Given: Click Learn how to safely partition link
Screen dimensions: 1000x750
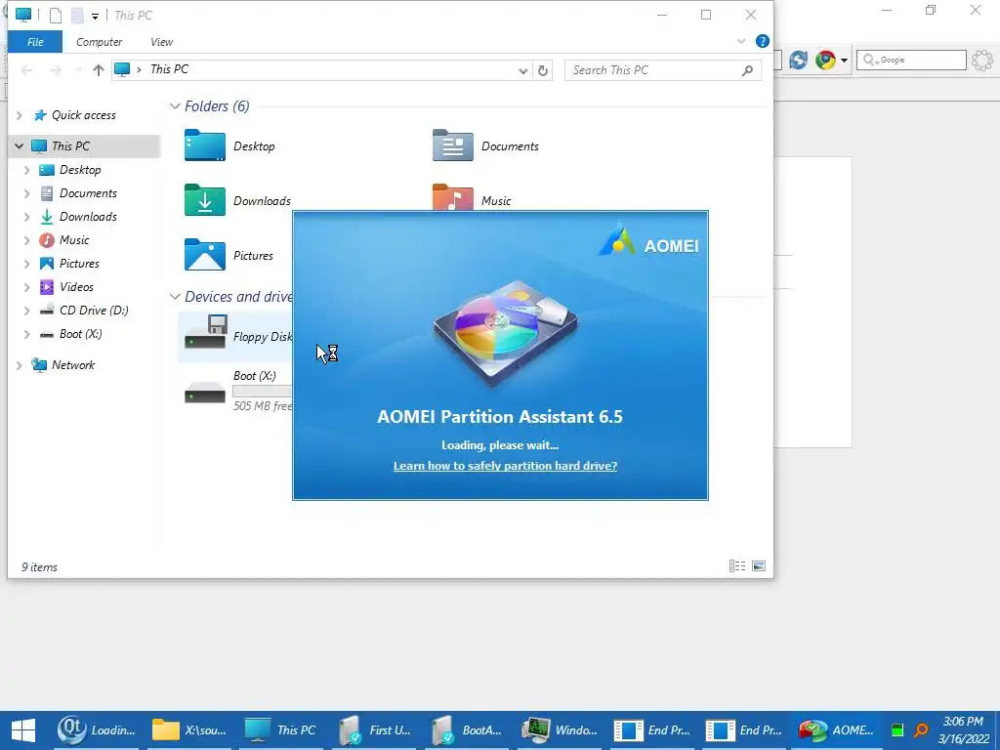Looking at the screenshot, I should [505, 466].
